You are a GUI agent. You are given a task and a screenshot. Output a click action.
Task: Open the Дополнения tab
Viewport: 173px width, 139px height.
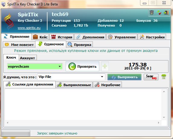point(90,37)
